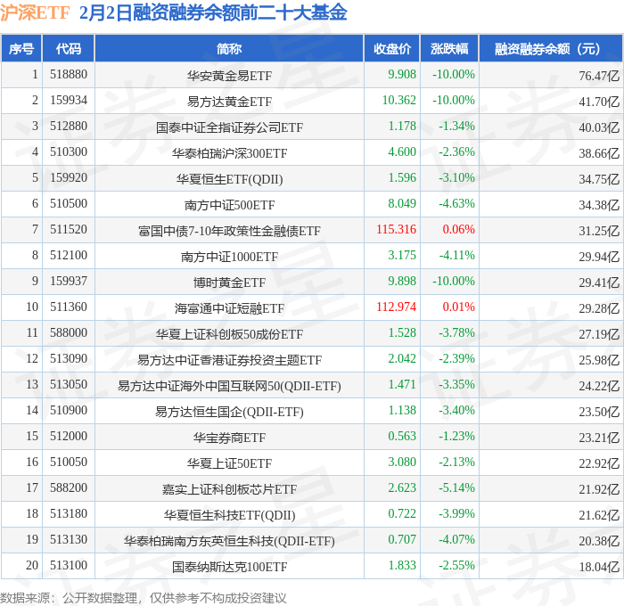The image size is (624, 606).
Task: Click closing price 0.563
Action: [x=402, y=437]
